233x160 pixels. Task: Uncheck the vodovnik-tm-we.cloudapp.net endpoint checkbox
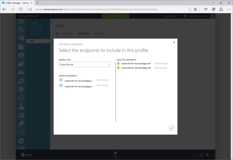tap(61, 86)
